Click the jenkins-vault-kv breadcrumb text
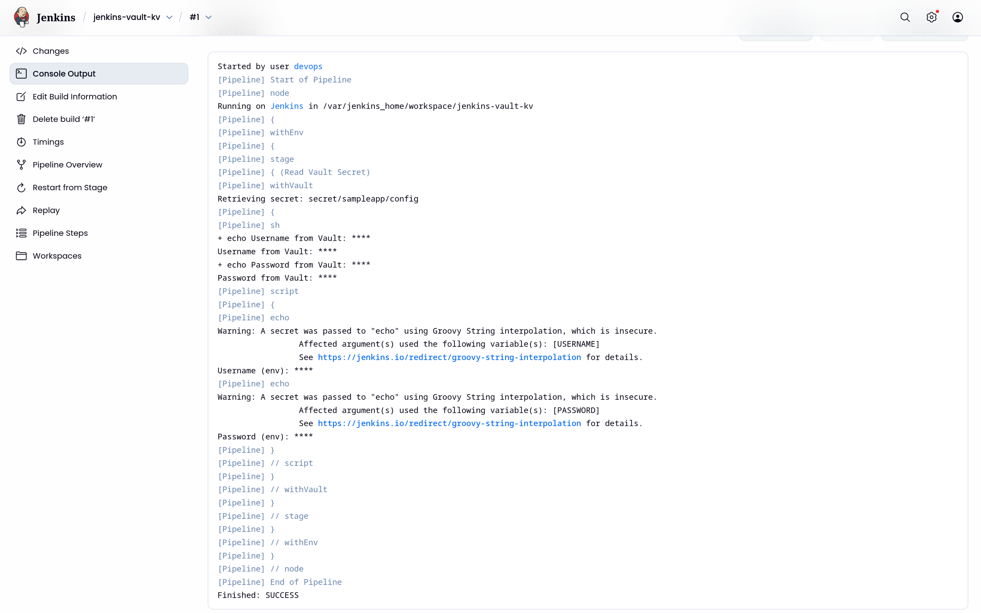 tap(126, 17)
